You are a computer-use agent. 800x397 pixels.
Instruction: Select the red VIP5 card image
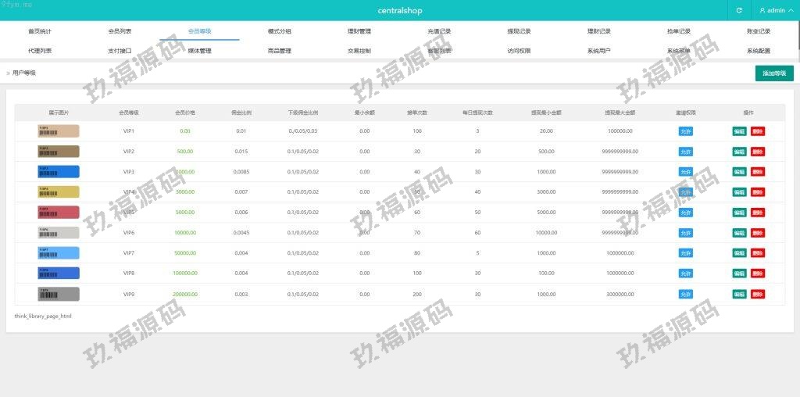[x=59, y=212]
